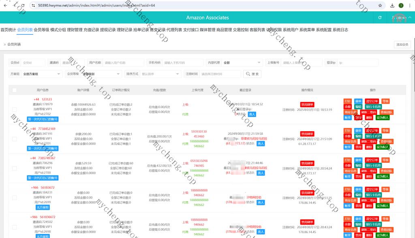The height and width of the screenshot is (238, 415).
Task: Expand the 内部代理 dropdown
Action: (x=242, y=63)
